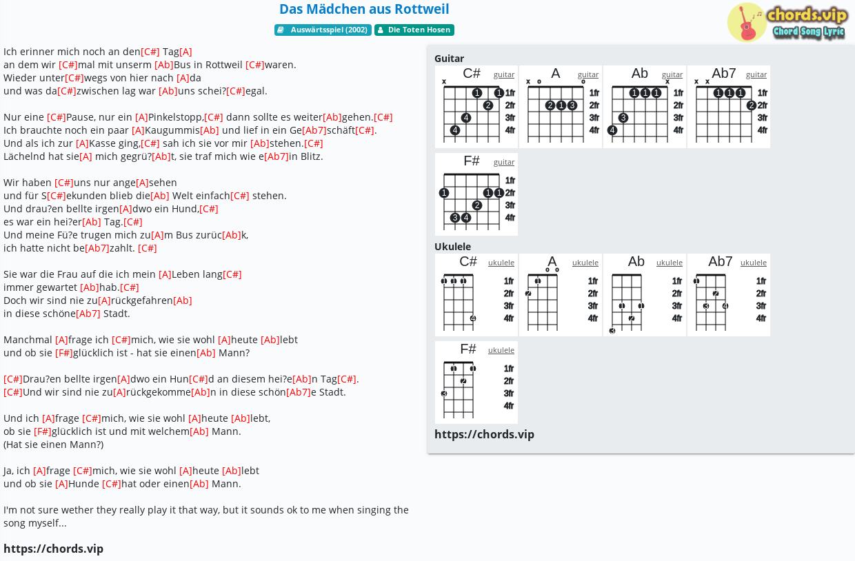Image resolution: width=855 pixels, height=561 pixels.
Task: Follow the guitar link next to the C# chord
Action: tap(504, 74)
